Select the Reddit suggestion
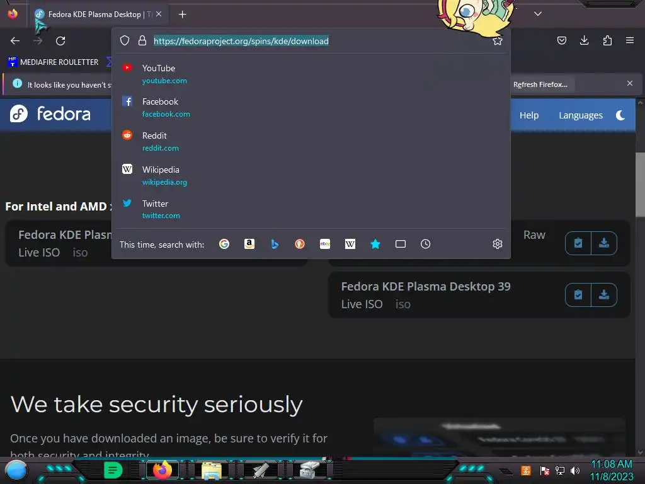 [311, 141]
